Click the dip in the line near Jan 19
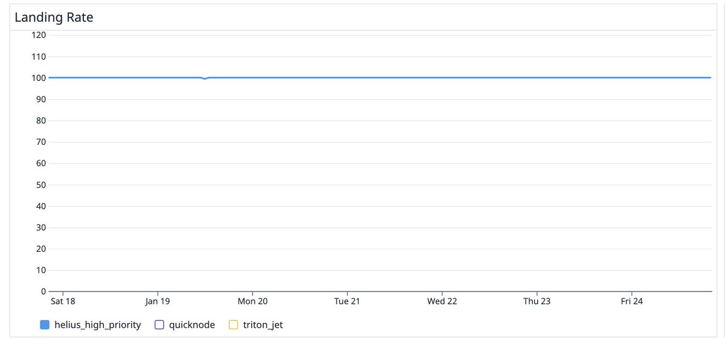The height and width of the screenshot is (340, 725). 205,79
